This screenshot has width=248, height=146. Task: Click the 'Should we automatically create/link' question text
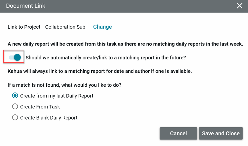pos(105,58)
